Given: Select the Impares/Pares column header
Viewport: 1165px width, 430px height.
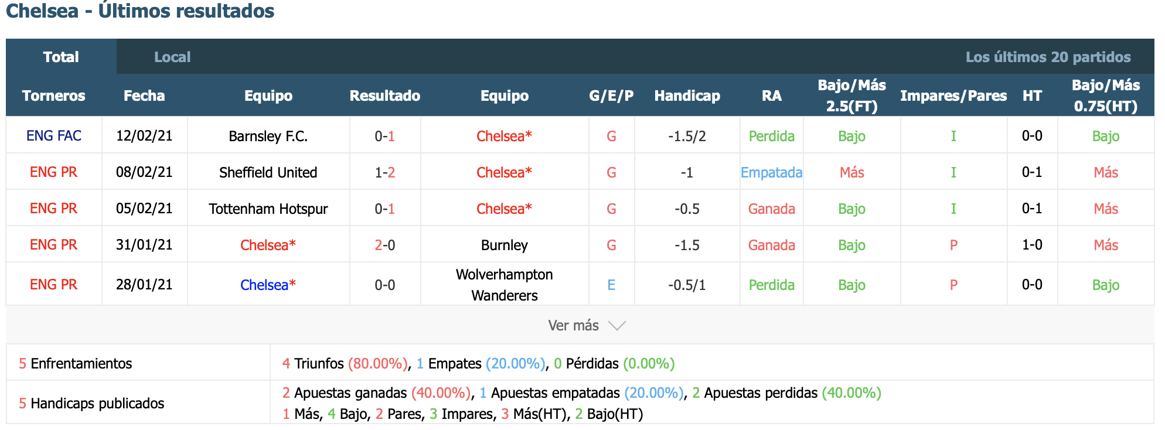Looking at the screenshot, I should click(953, 95).
